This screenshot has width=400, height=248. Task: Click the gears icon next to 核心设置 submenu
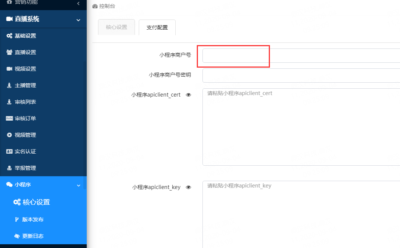[17, 202]
